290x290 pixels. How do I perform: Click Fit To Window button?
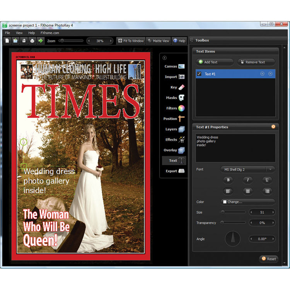[131, 41]
